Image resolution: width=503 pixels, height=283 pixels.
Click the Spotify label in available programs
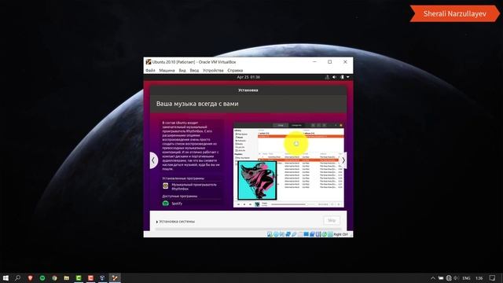pyautogui.click(x=177, y=204)
